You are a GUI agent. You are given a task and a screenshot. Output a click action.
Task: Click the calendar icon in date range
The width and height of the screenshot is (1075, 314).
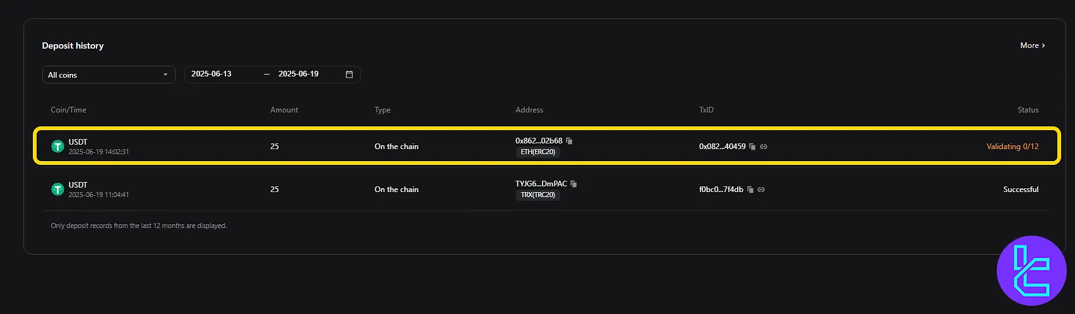[x=349, y=75]
